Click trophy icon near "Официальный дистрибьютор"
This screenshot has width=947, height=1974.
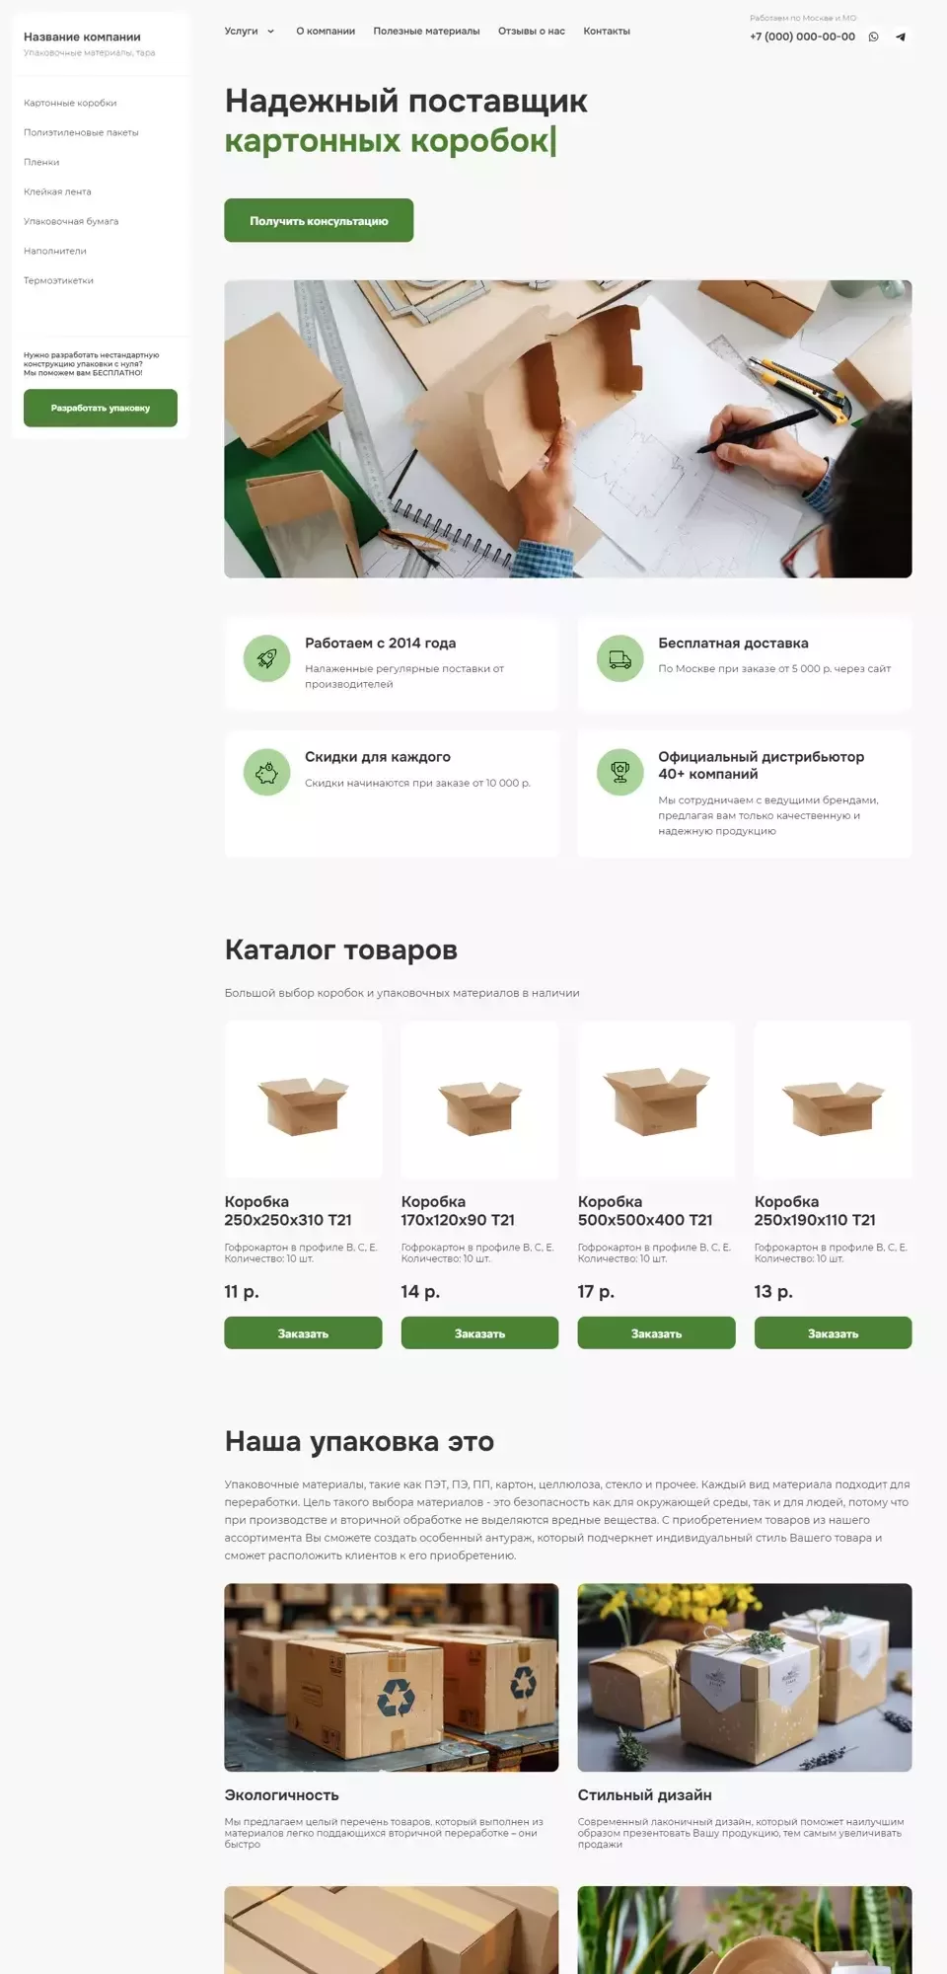coord(620,773)
